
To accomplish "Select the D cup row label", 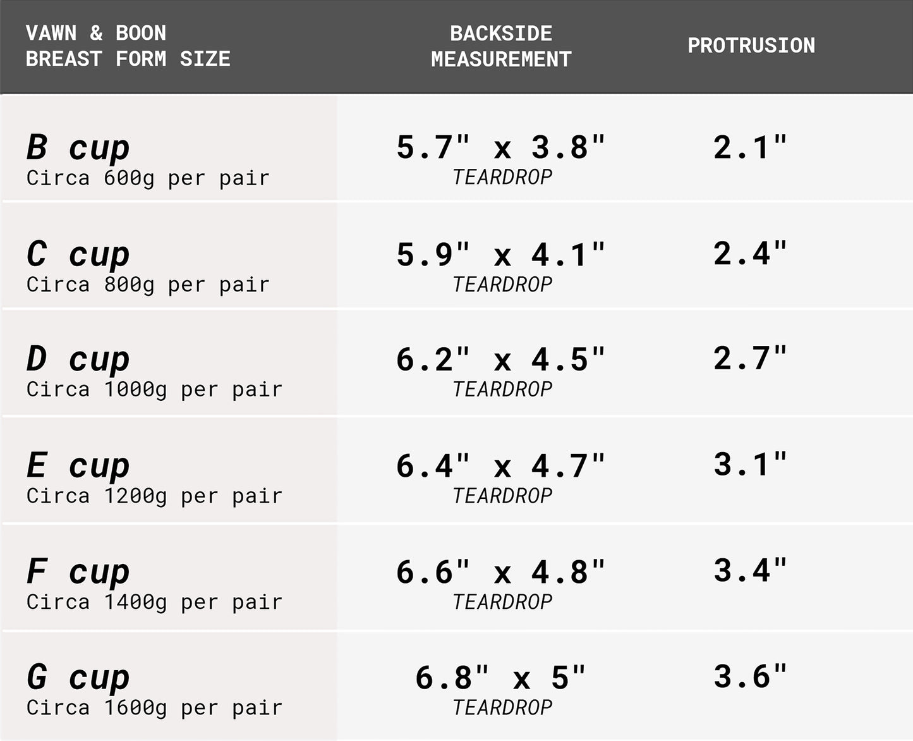I will coord(78,359).
